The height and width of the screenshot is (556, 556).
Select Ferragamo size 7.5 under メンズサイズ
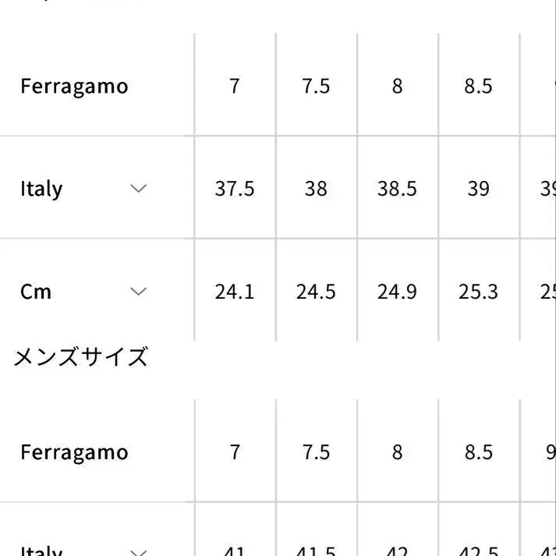[316, 452]
